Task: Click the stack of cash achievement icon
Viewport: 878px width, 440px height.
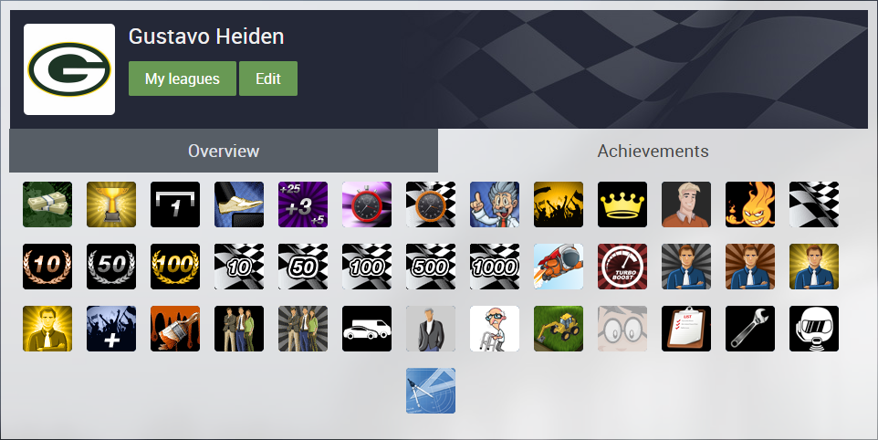Action: click(47, 204)
